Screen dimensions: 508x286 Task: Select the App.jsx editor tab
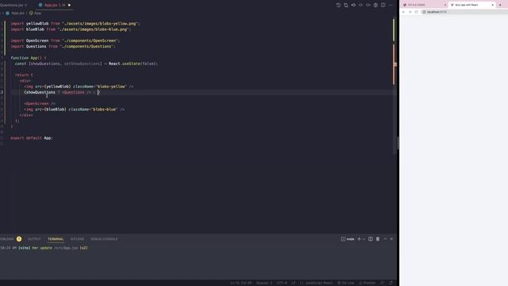[x=55, y=6]
